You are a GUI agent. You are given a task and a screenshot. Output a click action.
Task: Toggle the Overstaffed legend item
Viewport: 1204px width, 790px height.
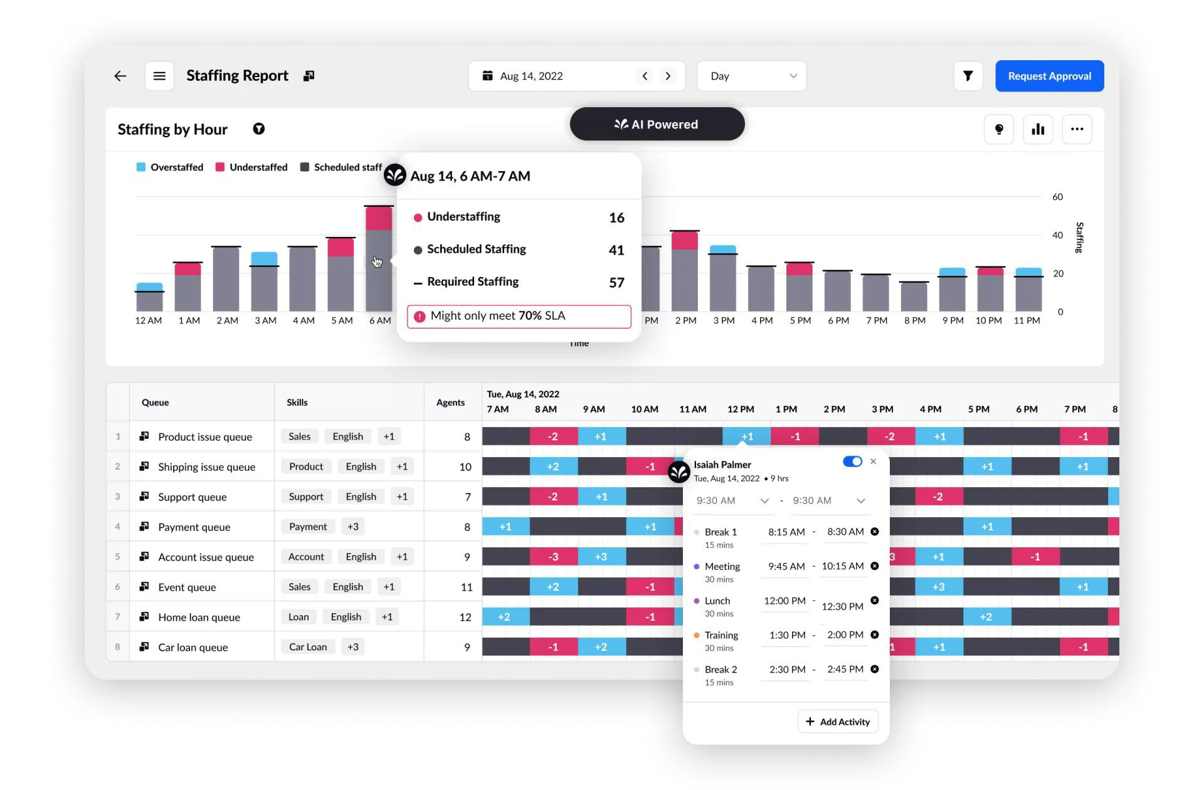(169, 167)
